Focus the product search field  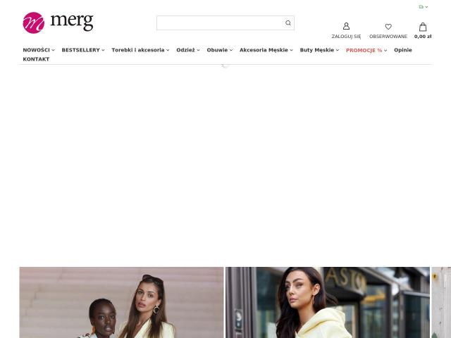221,23
